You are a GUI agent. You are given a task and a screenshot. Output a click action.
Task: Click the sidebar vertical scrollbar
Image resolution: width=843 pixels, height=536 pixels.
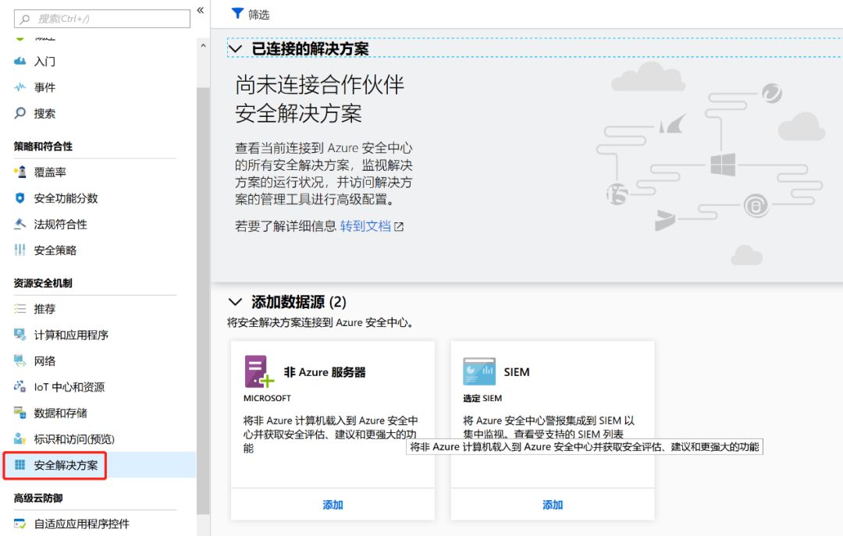point(203,296)
